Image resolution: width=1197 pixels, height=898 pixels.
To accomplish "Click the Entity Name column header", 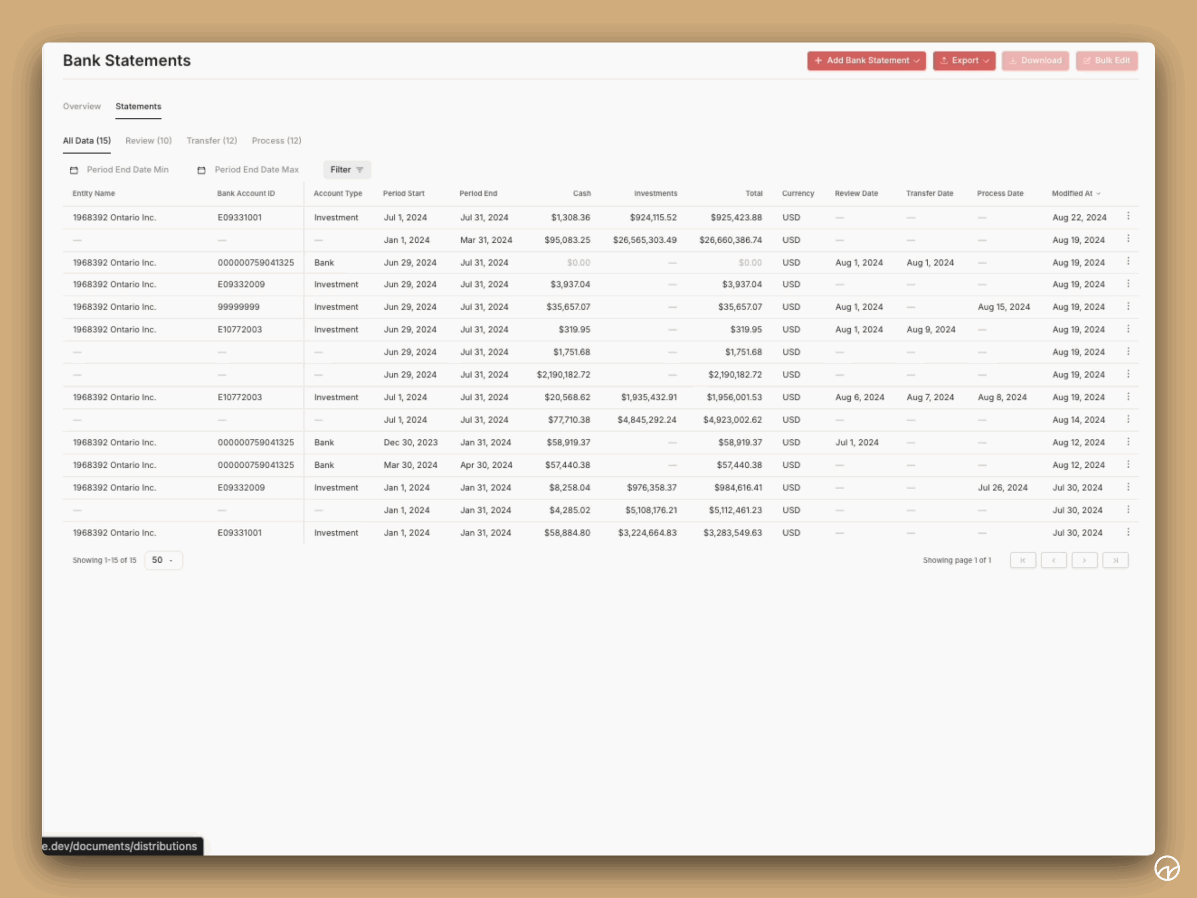I will point(94,193).
